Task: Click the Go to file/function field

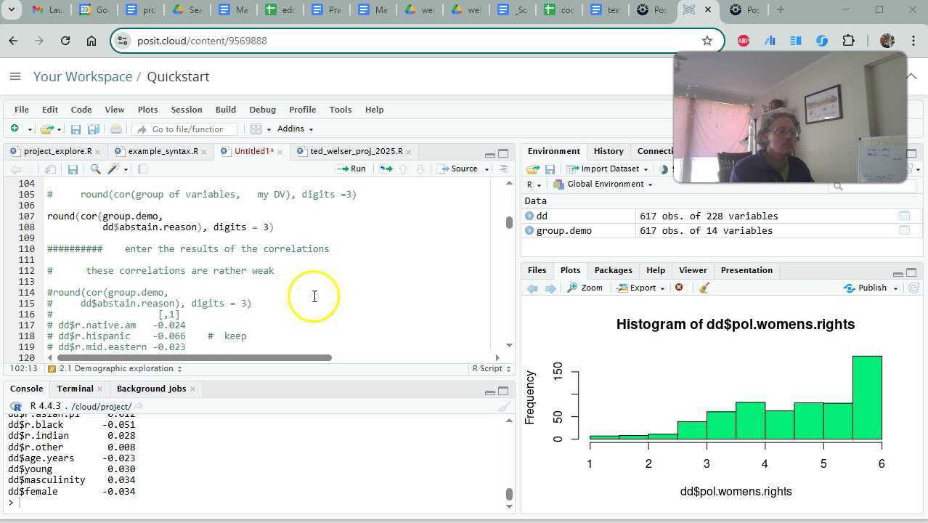Action: point(186,129)
